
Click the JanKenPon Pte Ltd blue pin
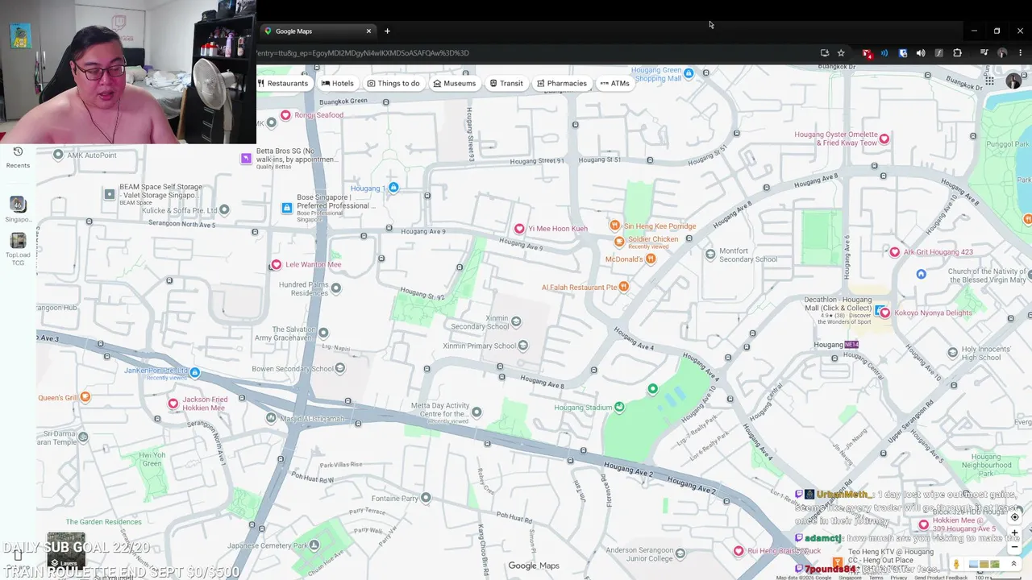point(194,372)
